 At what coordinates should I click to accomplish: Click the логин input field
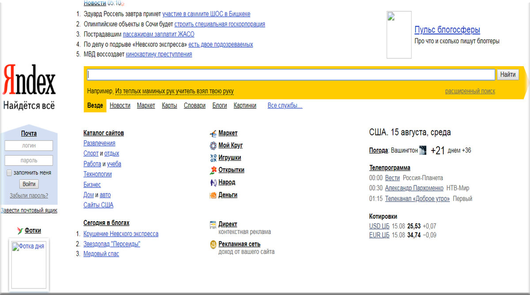tap(29, 146)
